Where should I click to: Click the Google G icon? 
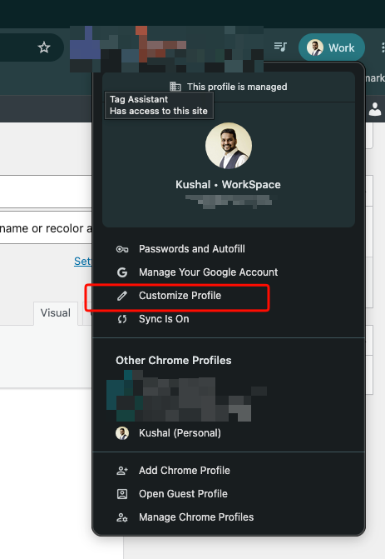click(122, 272)
